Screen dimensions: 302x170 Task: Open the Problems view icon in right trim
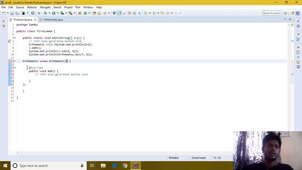[x=298, y=52]
